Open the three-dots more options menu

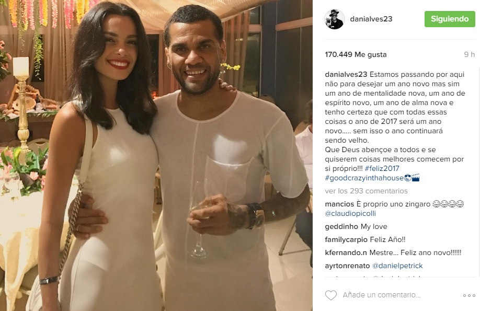pos(469,295)
